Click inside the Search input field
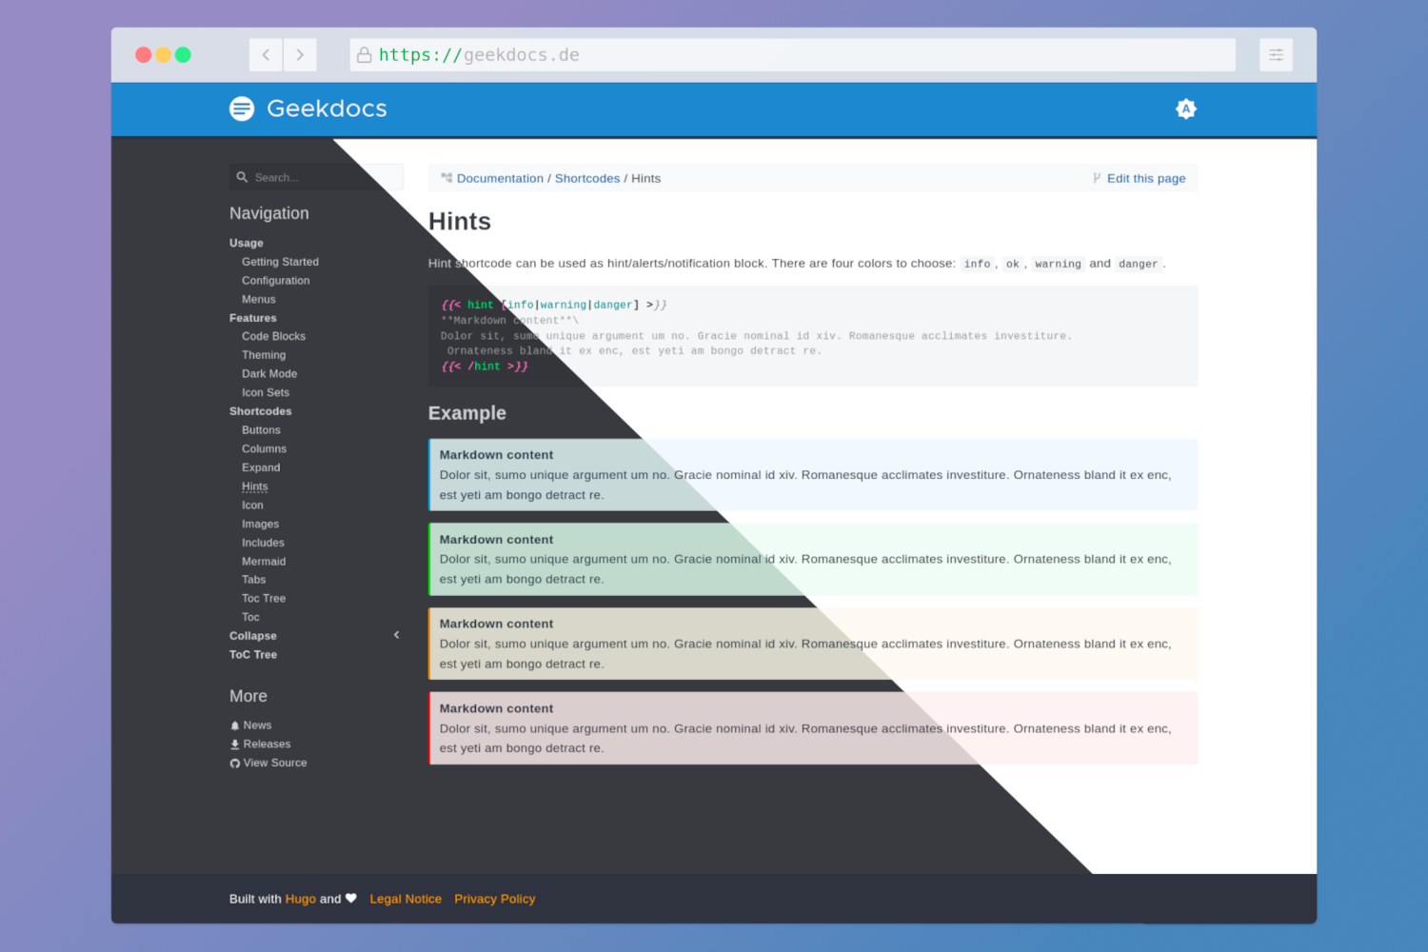1428x952 pixels. pyautogui.click(x=314, y=177)
